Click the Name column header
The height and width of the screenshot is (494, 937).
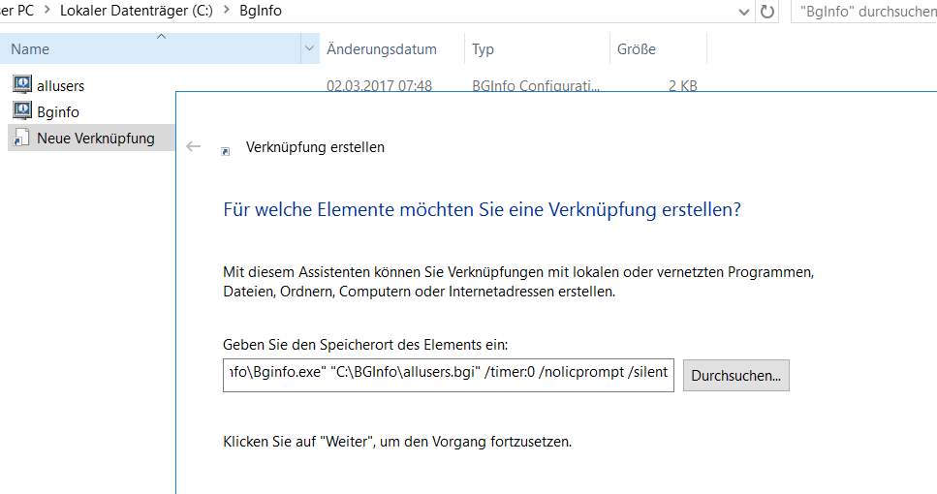point(31,48)
